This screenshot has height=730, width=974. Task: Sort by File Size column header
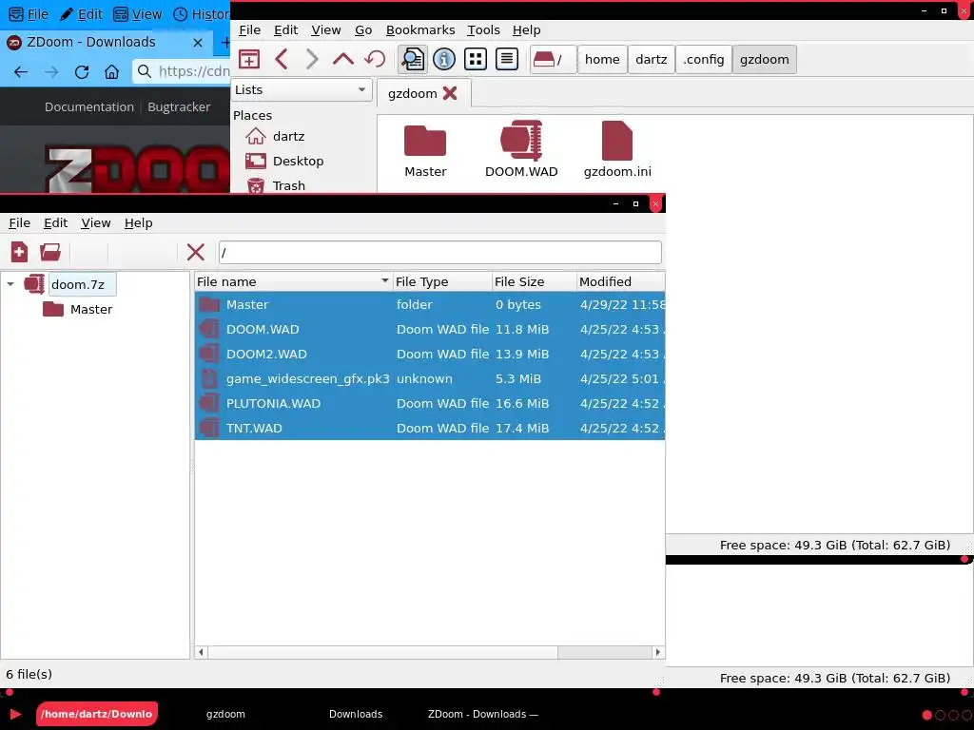pyautogui.click(x=535, y=281)
